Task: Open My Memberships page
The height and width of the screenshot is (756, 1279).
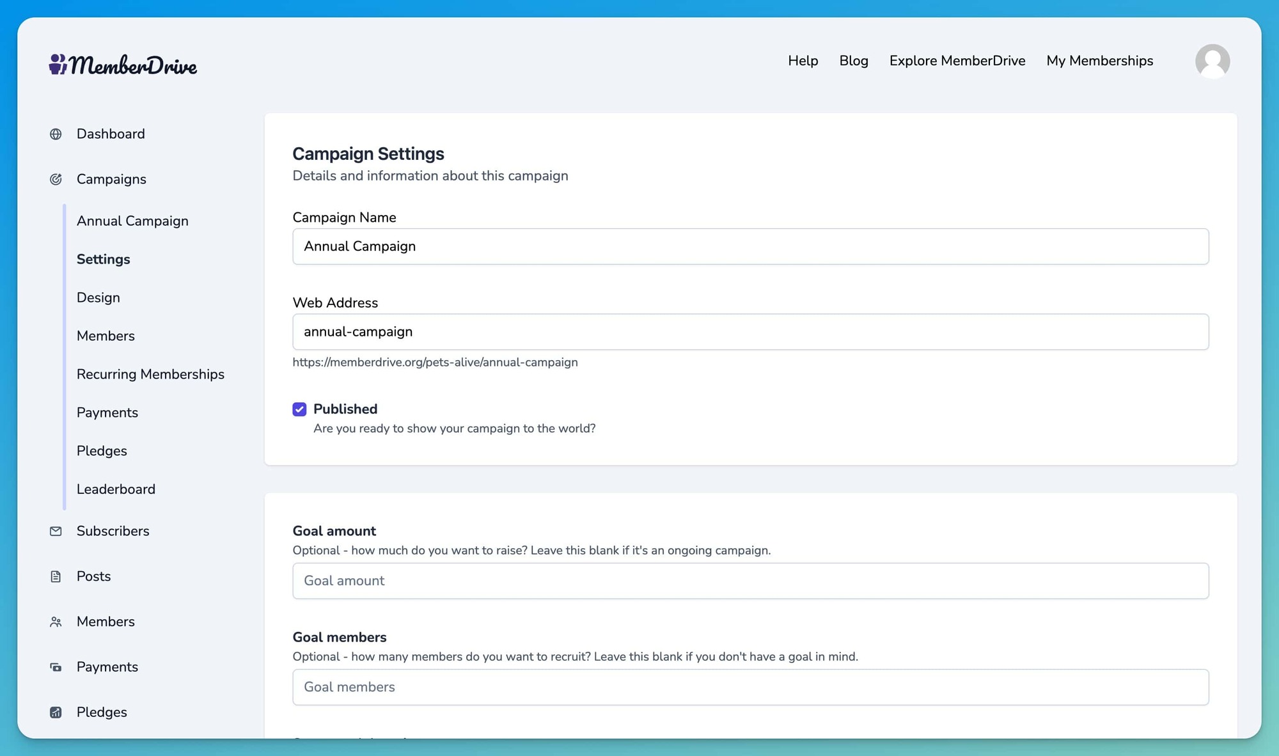Action: coord(1100,61)
